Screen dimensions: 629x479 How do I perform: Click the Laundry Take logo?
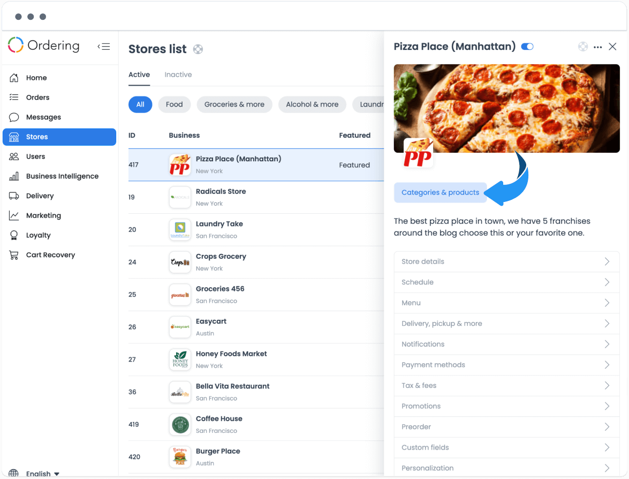point(180,230)
